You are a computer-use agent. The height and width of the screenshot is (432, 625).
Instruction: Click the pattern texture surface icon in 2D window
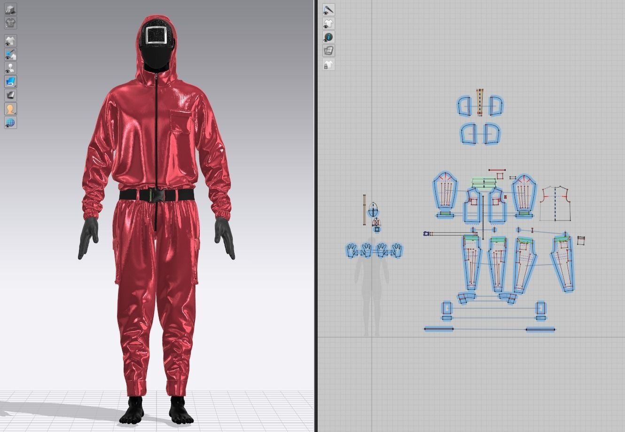pos(328,50)
